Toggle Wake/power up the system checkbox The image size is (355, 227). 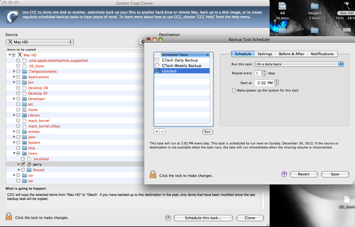tap(234, 90)
